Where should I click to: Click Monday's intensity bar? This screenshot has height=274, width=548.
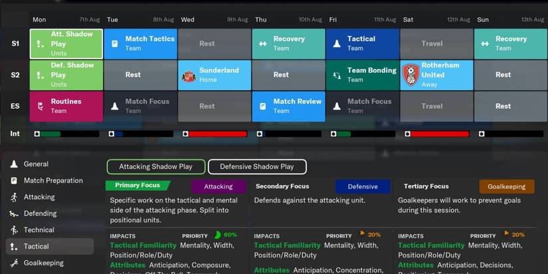(x=66, y=134)
